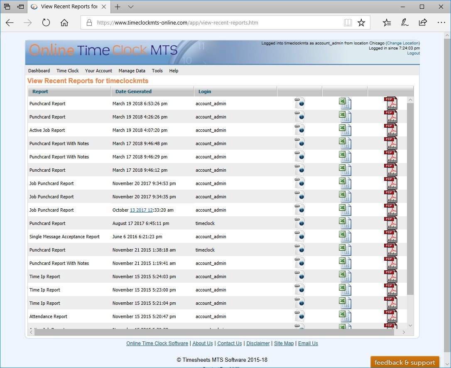Screen dimensions: 451x368
Task: Click the Change Location link
Action: pyautogui.click(x=403, y=43)
